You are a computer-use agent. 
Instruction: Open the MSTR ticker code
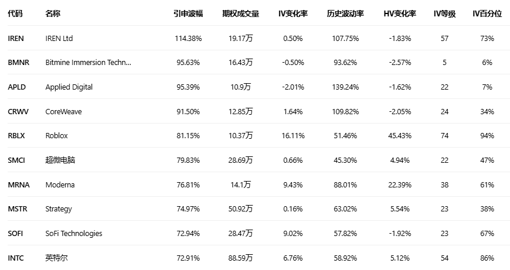pos(18,209)
